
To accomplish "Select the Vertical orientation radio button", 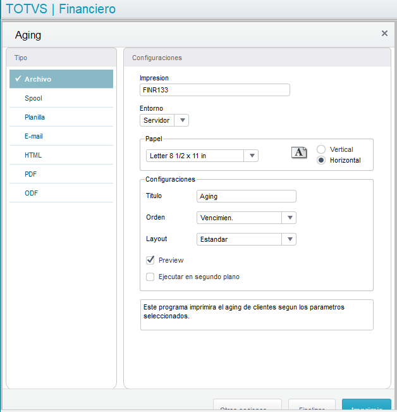I will click(x=321, y=149).
